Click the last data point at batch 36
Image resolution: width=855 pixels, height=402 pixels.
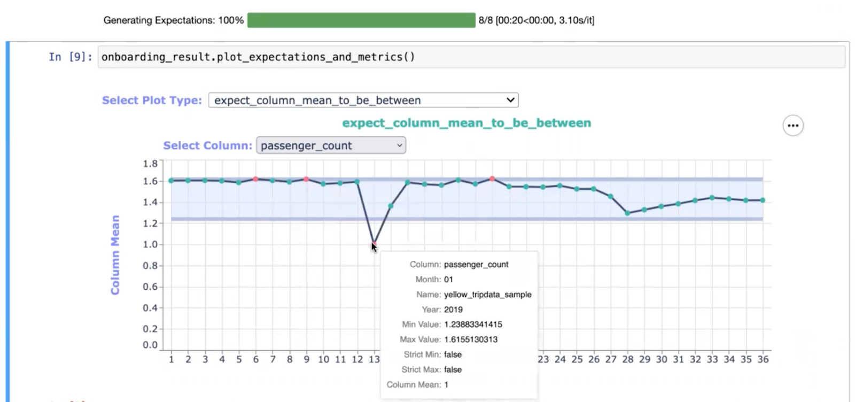point(763,200)
